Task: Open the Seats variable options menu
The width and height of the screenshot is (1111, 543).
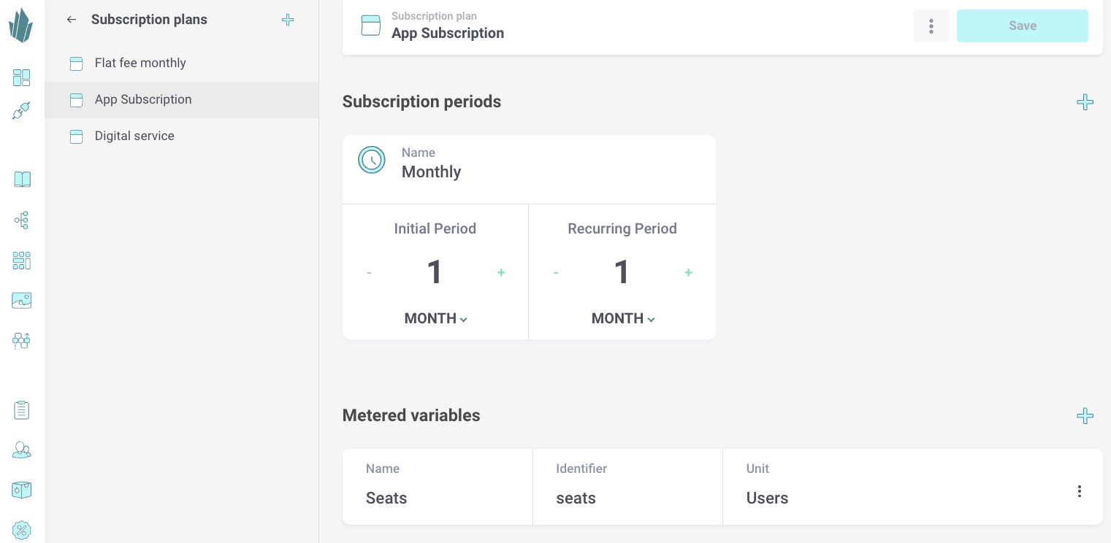Action: coord(1079,491)
